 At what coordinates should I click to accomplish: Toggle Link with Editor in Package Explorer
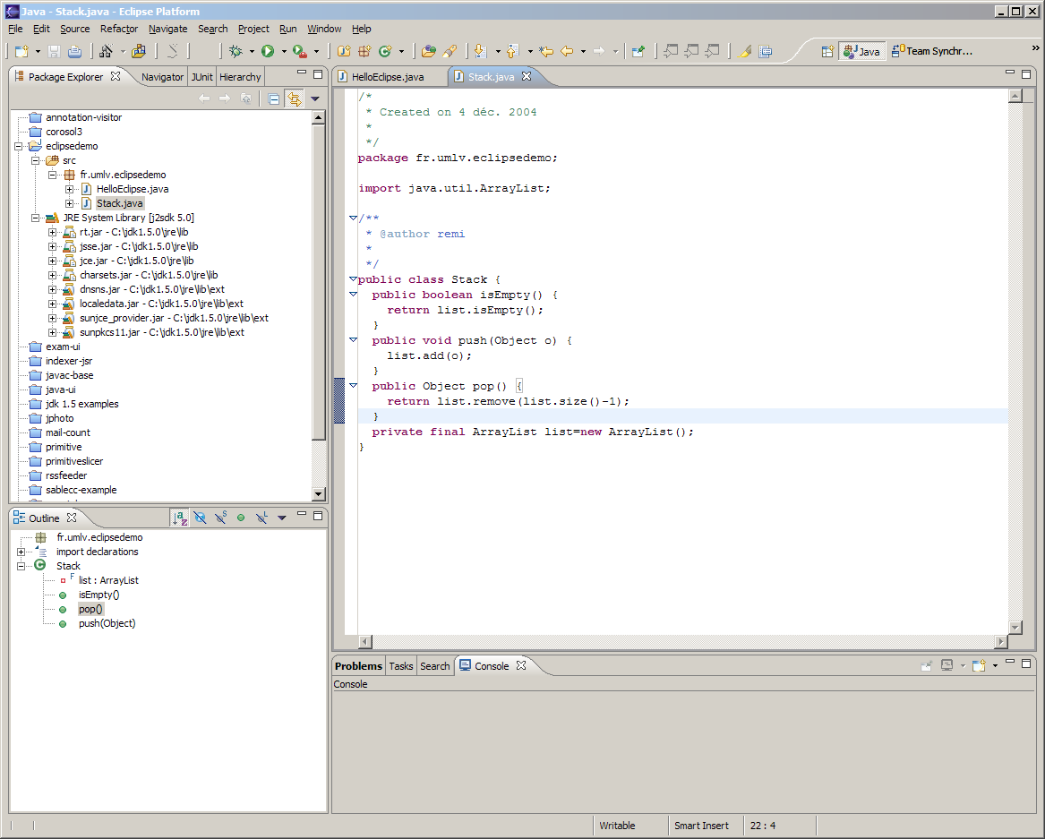coord(294,98)
